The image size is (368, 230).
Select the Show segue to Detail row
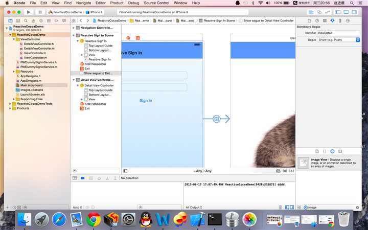point(96,73)
